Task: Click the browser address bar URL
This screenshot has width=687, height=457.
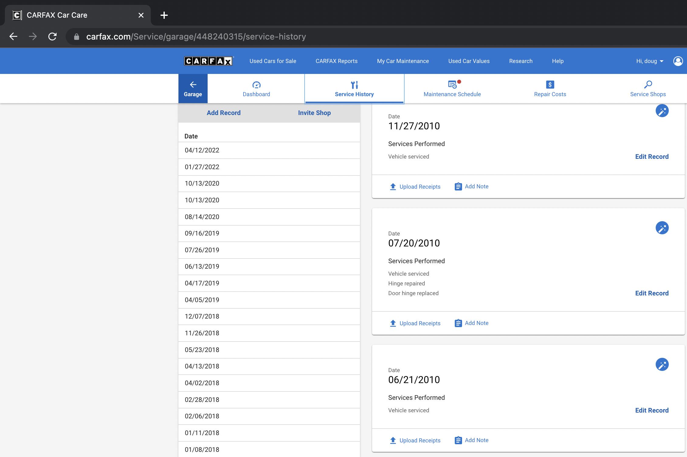Action: pos(196,37)
